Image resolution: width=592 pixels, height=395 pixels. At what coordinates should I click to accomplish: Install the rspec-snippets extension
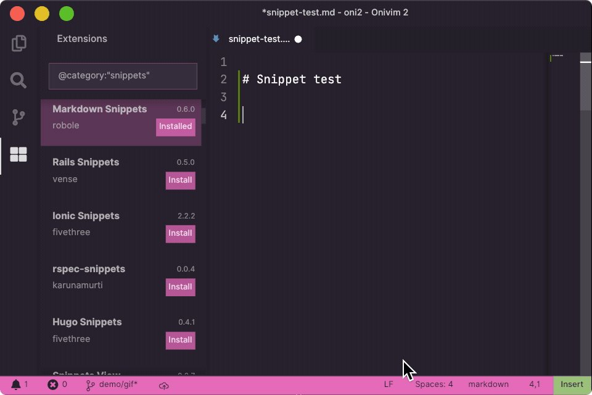pos(181,287)
